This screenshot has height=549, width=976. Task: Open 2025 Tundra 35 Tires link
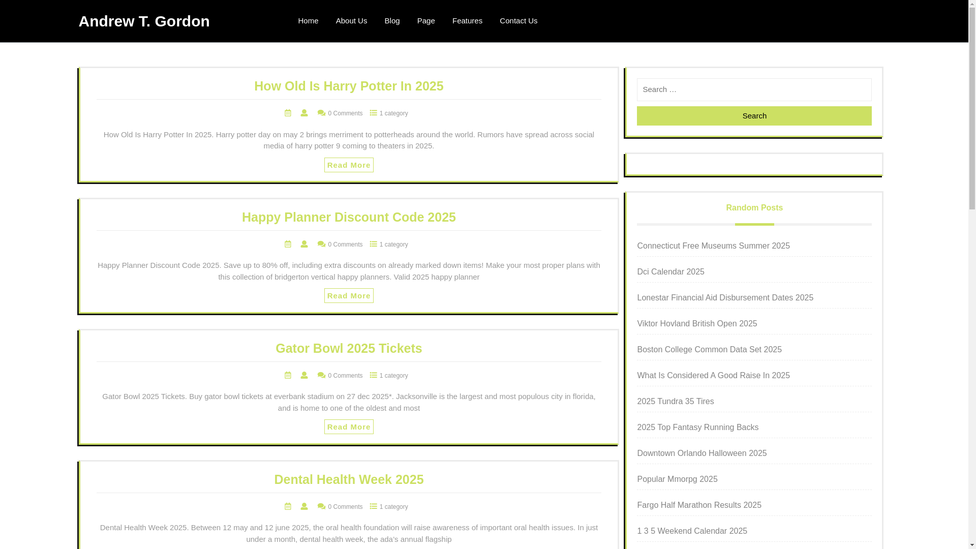[675, 402]
